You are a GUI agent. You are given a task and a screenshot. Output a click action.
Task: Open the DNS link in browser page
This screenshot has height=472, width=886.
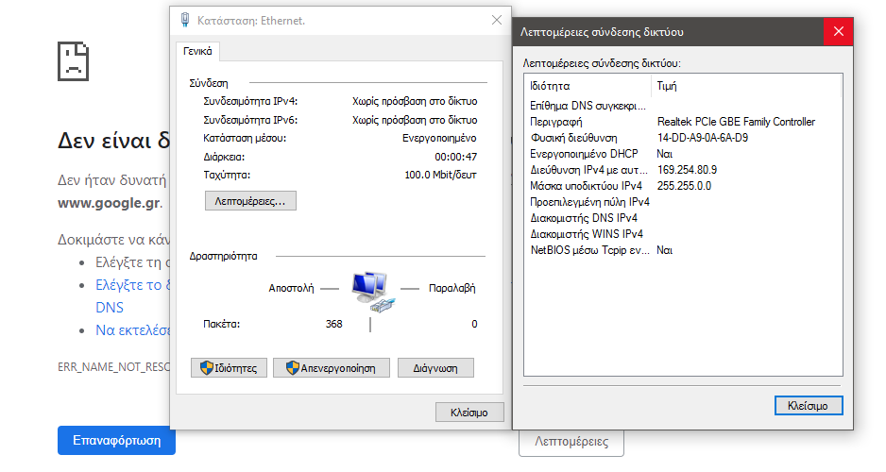coord(110,308)
